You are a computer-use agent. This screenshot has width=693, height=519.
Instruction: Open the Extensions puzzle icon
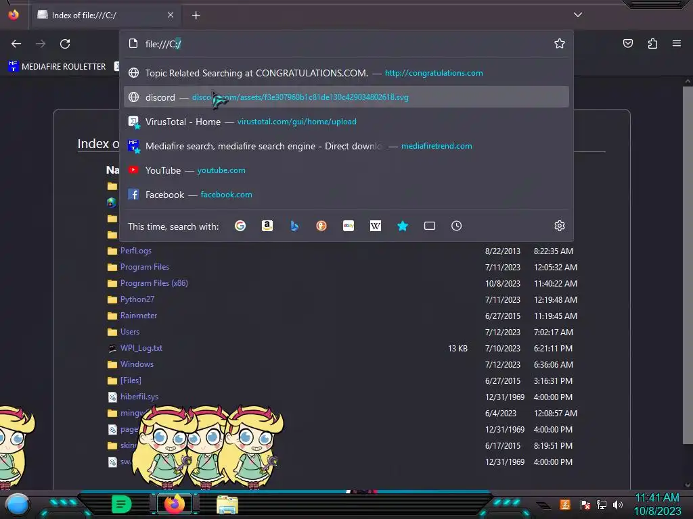(x=652, y=43)
